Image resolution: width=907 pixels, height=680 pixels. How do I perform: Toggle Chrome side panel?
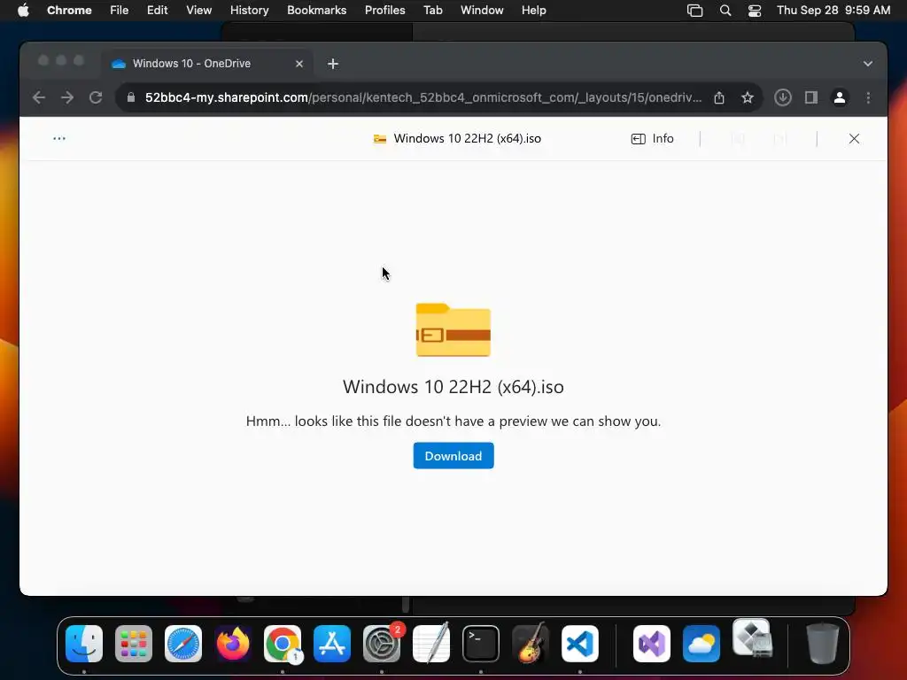(811, 97)
